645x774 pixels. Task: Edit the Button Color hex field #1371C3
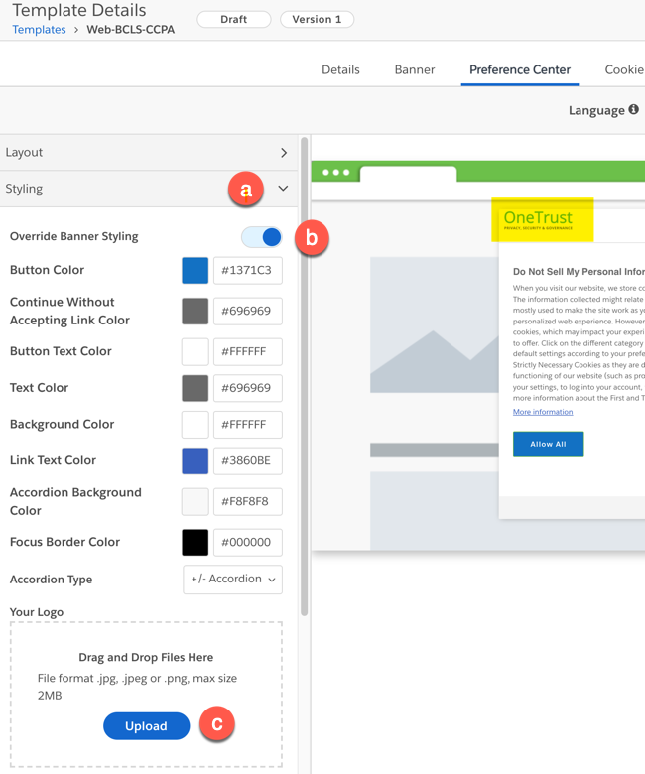(x=248, y=270)
